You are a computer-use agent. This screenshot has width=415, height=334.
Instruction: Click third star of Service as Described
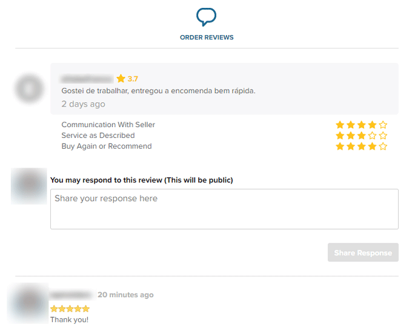pyautogui.click(x=362, y=136)
